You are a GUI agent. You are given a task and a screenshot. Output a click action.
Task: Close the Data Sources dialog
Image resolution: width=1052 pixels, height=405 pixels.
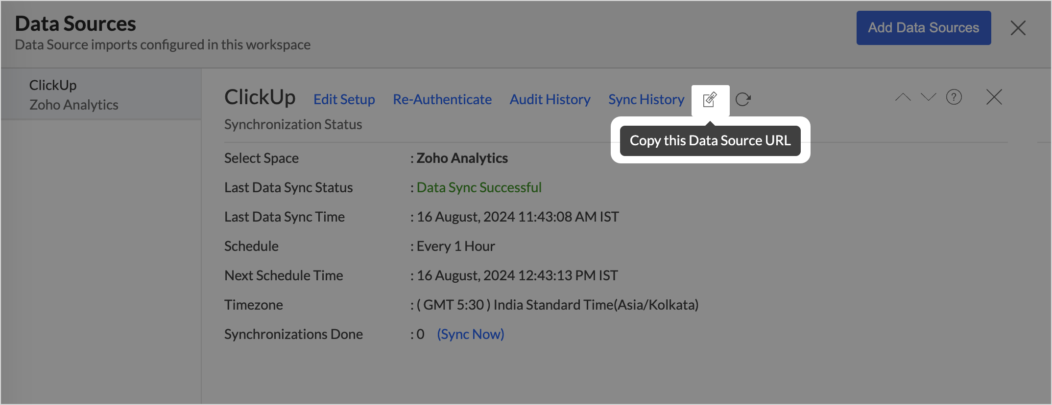1018,28
